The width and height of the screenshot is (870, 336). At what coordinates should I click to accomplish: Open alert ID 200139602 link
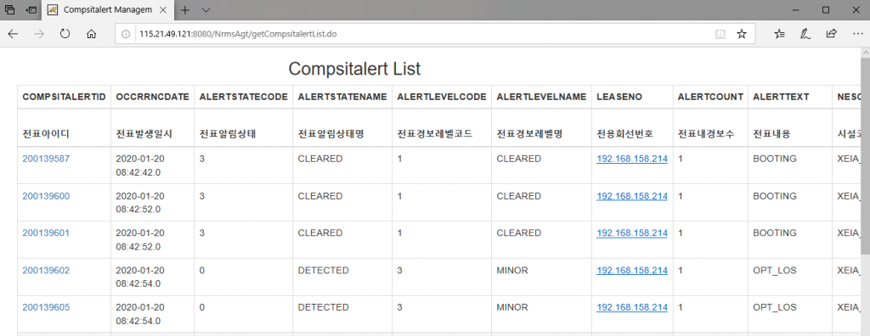click(x=46, y=271)
